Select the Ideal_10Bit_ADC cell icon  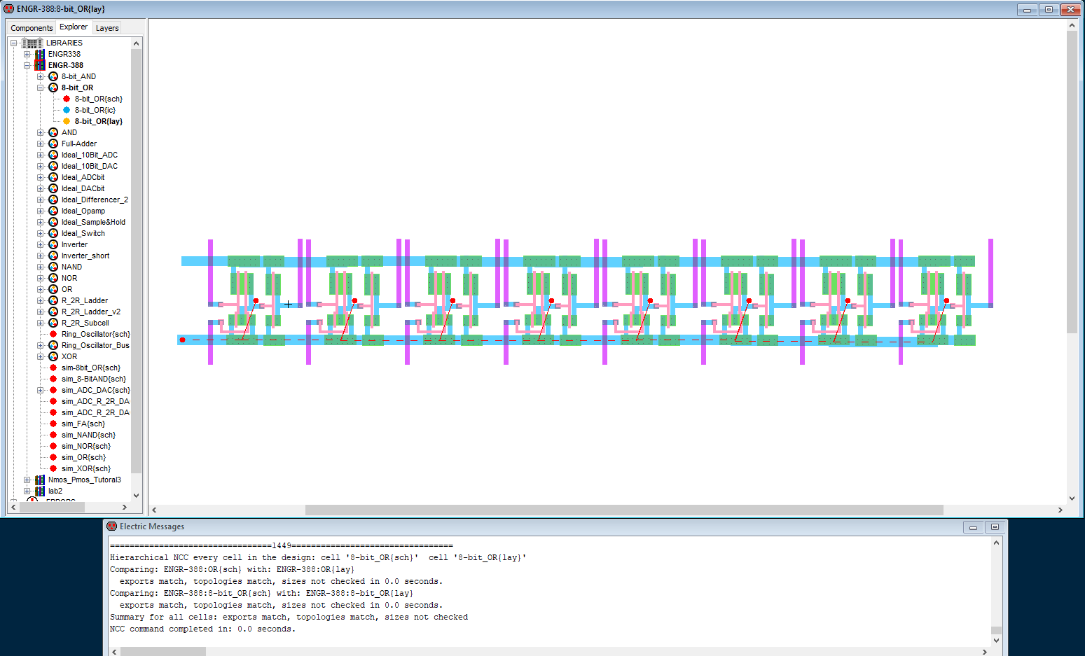pos(53,155)
